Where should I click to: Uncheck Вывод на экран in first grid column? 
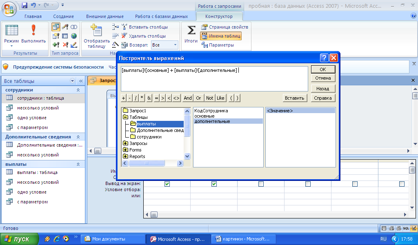(167, 184)
